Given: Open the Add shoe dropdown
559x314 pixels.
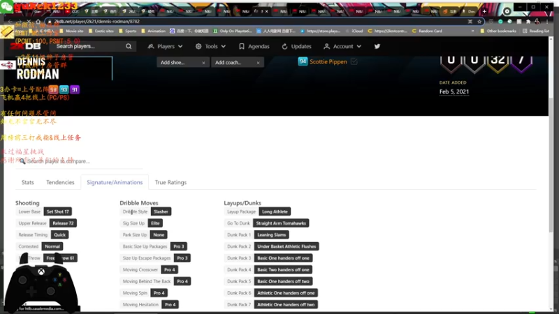Looking at the screenshot, I should (x=182, y=63).
